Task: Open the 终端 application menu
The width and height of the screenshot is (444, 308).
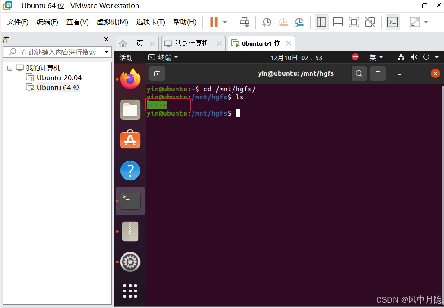Action: [x=163, y=58]
